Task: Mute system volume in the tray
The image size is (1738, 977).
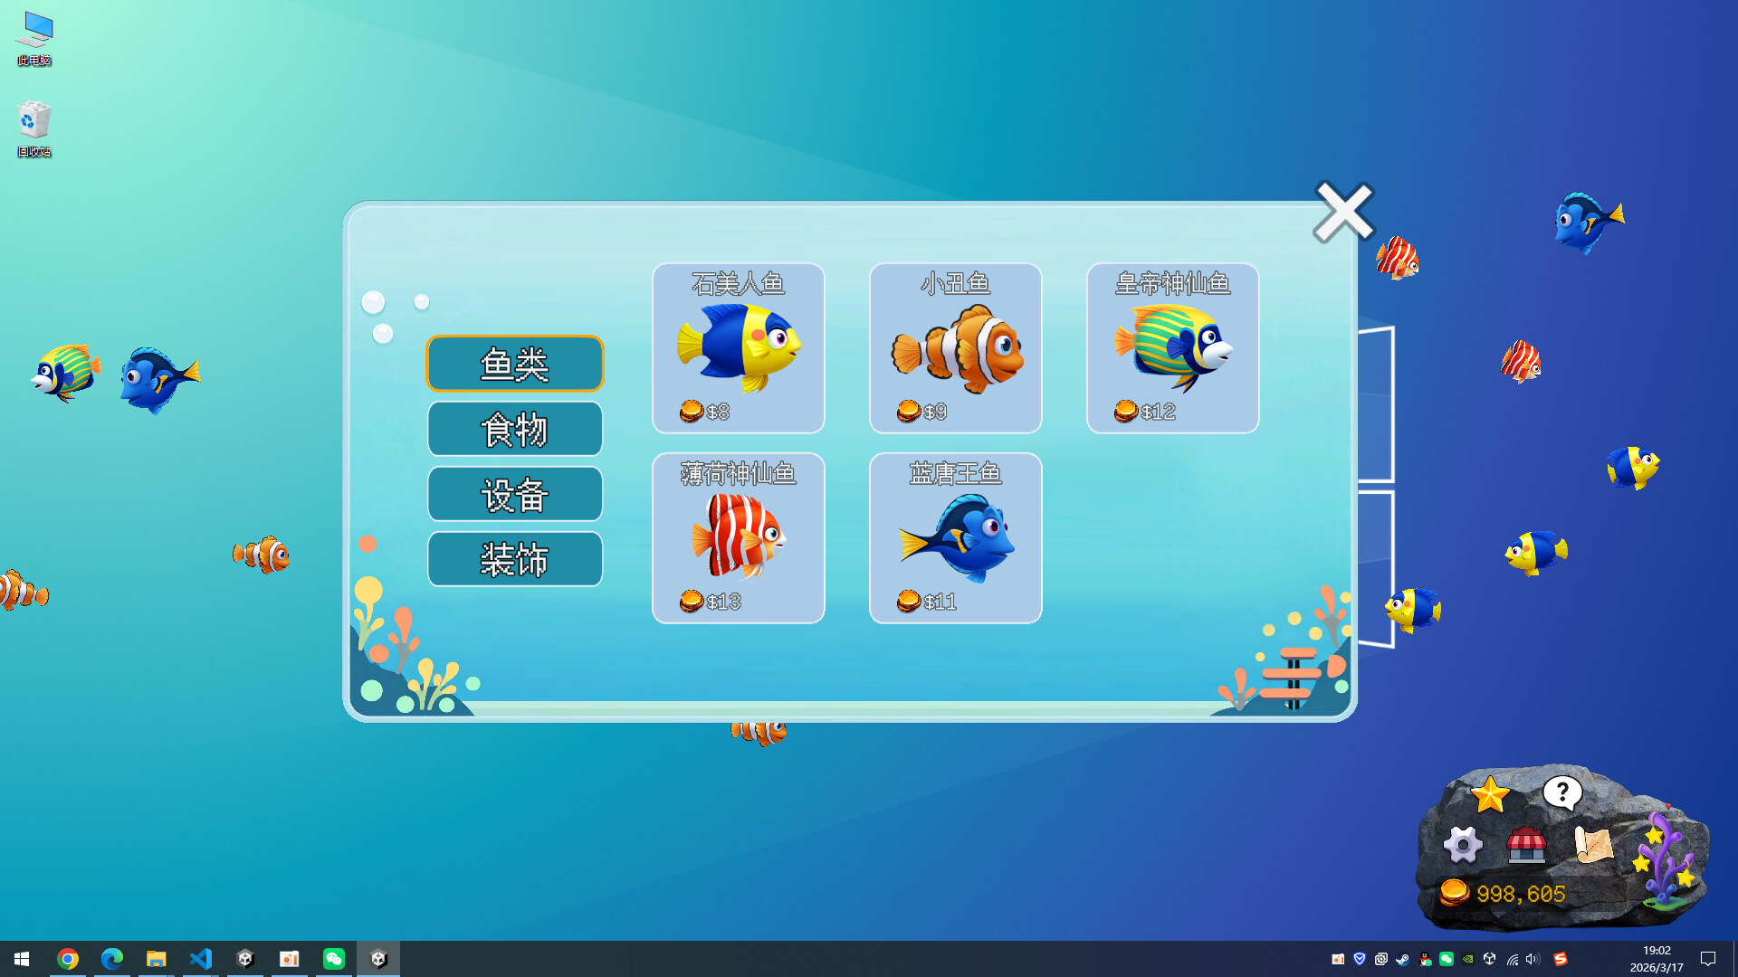Action: click(x=1531, y=959)
